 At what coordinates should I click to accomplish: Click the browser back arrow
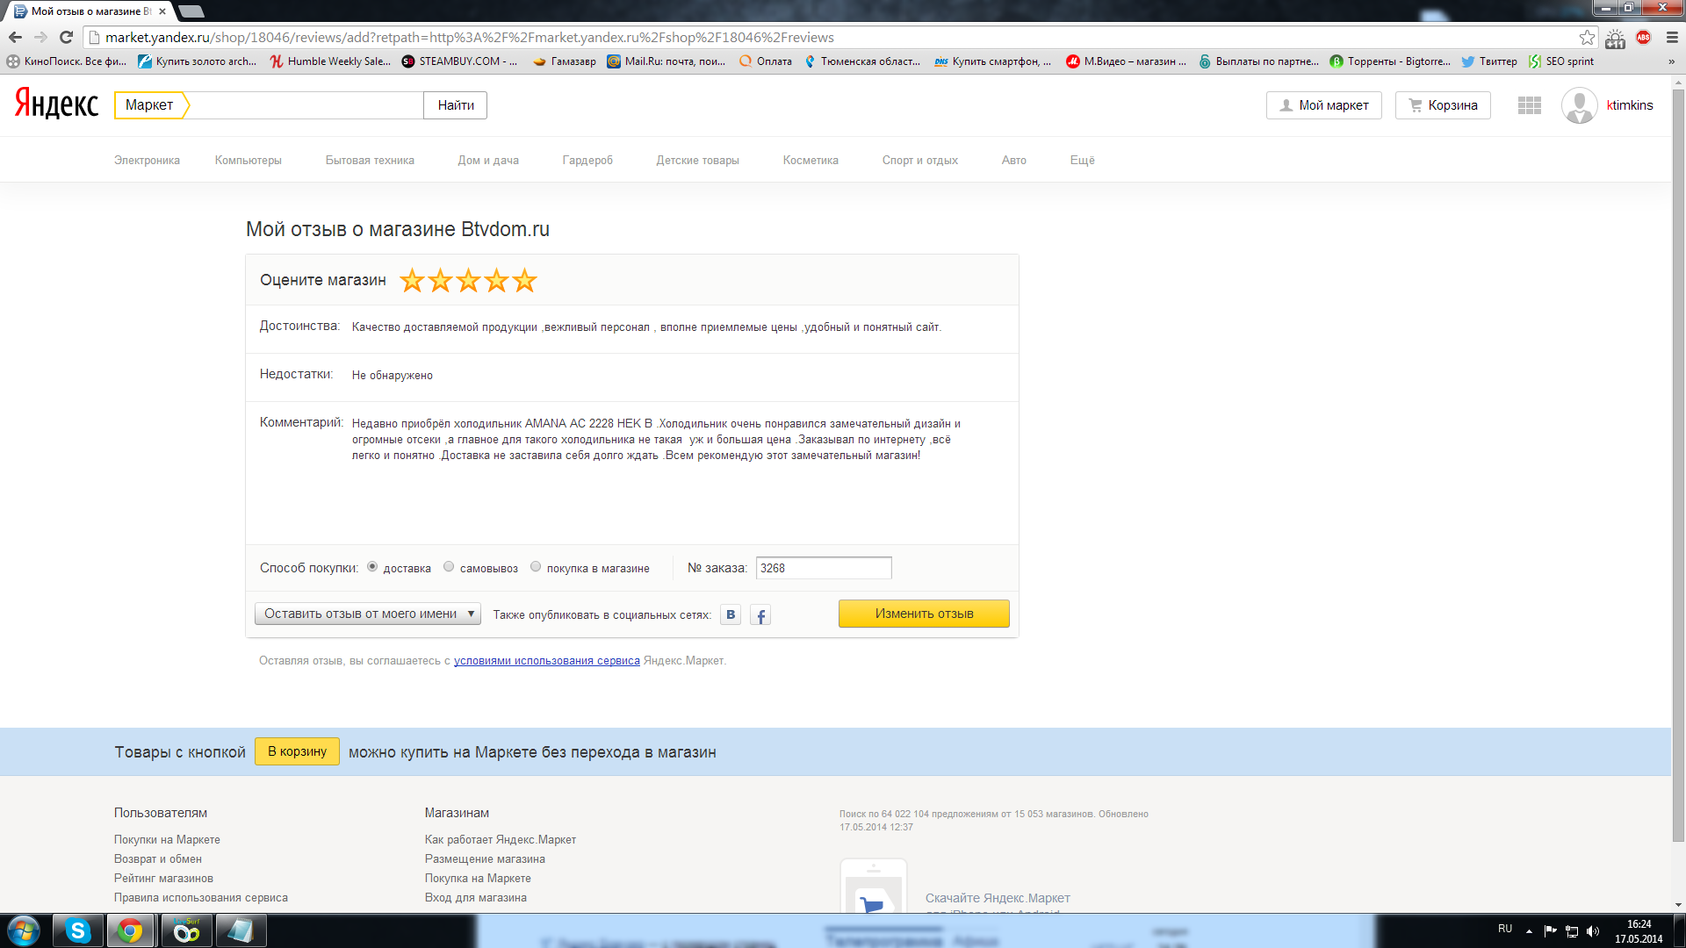pyautogui.click(x=15, y=37)
